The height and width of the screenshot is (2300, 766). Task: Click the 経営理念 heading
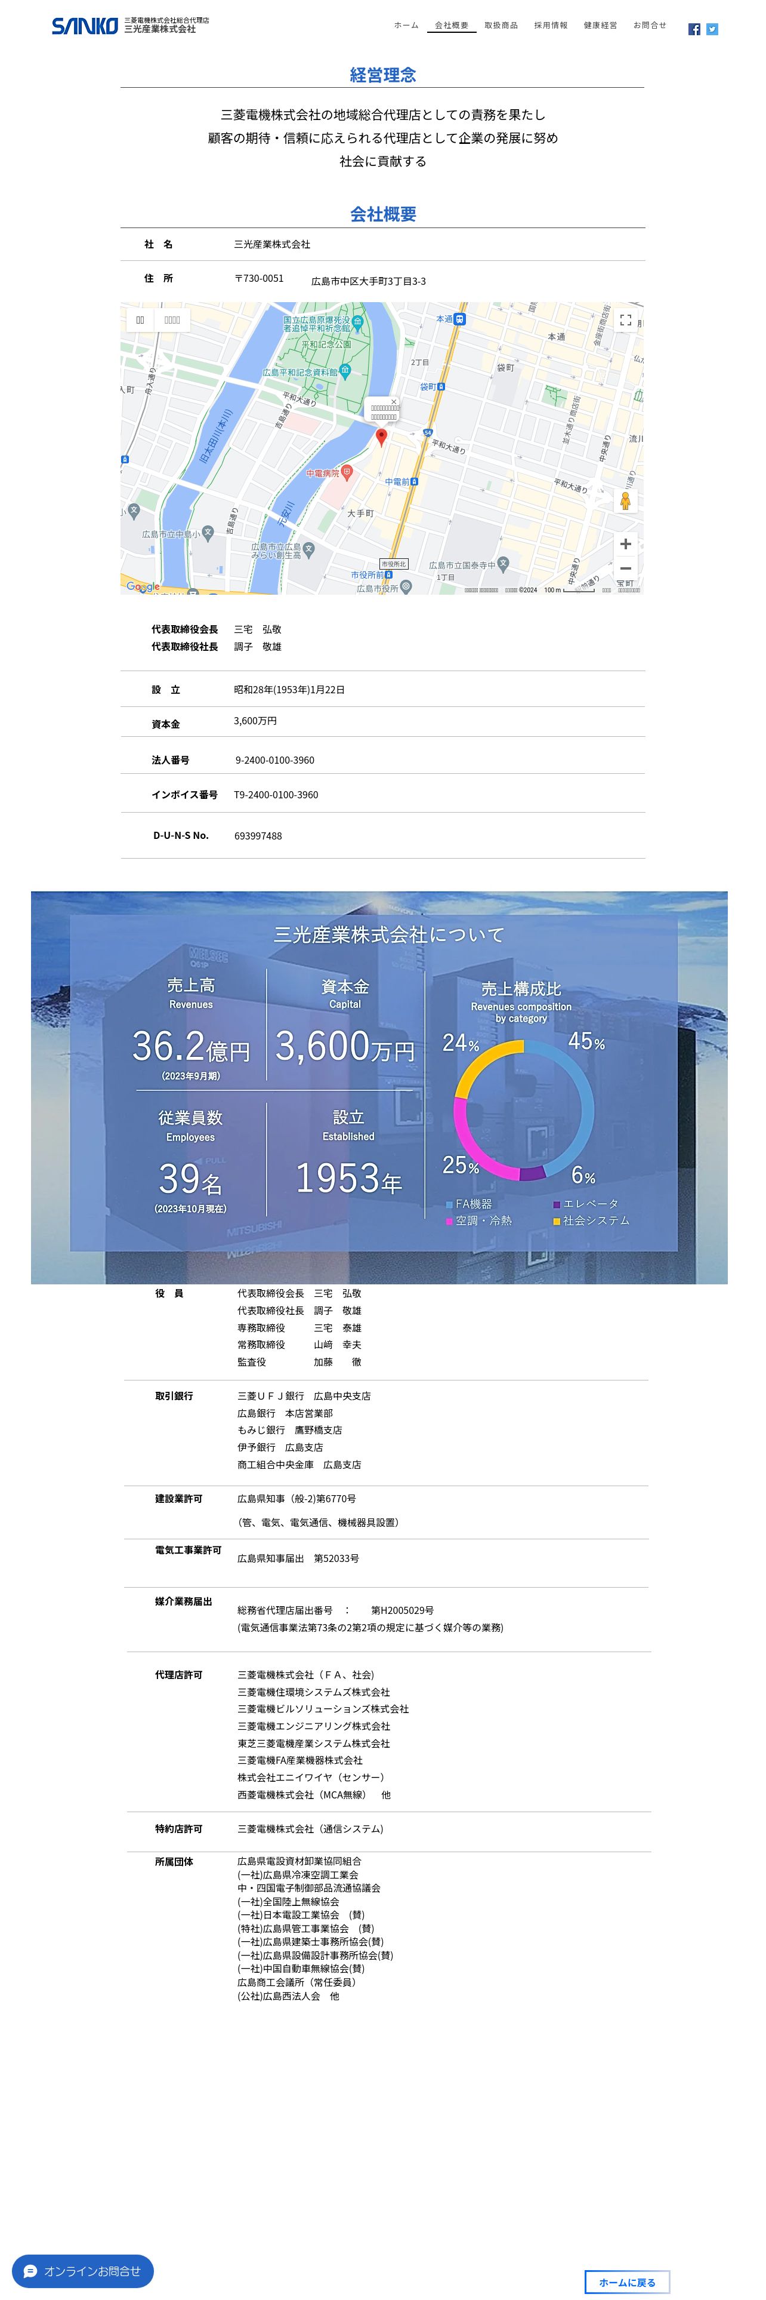tap(382, 75)
